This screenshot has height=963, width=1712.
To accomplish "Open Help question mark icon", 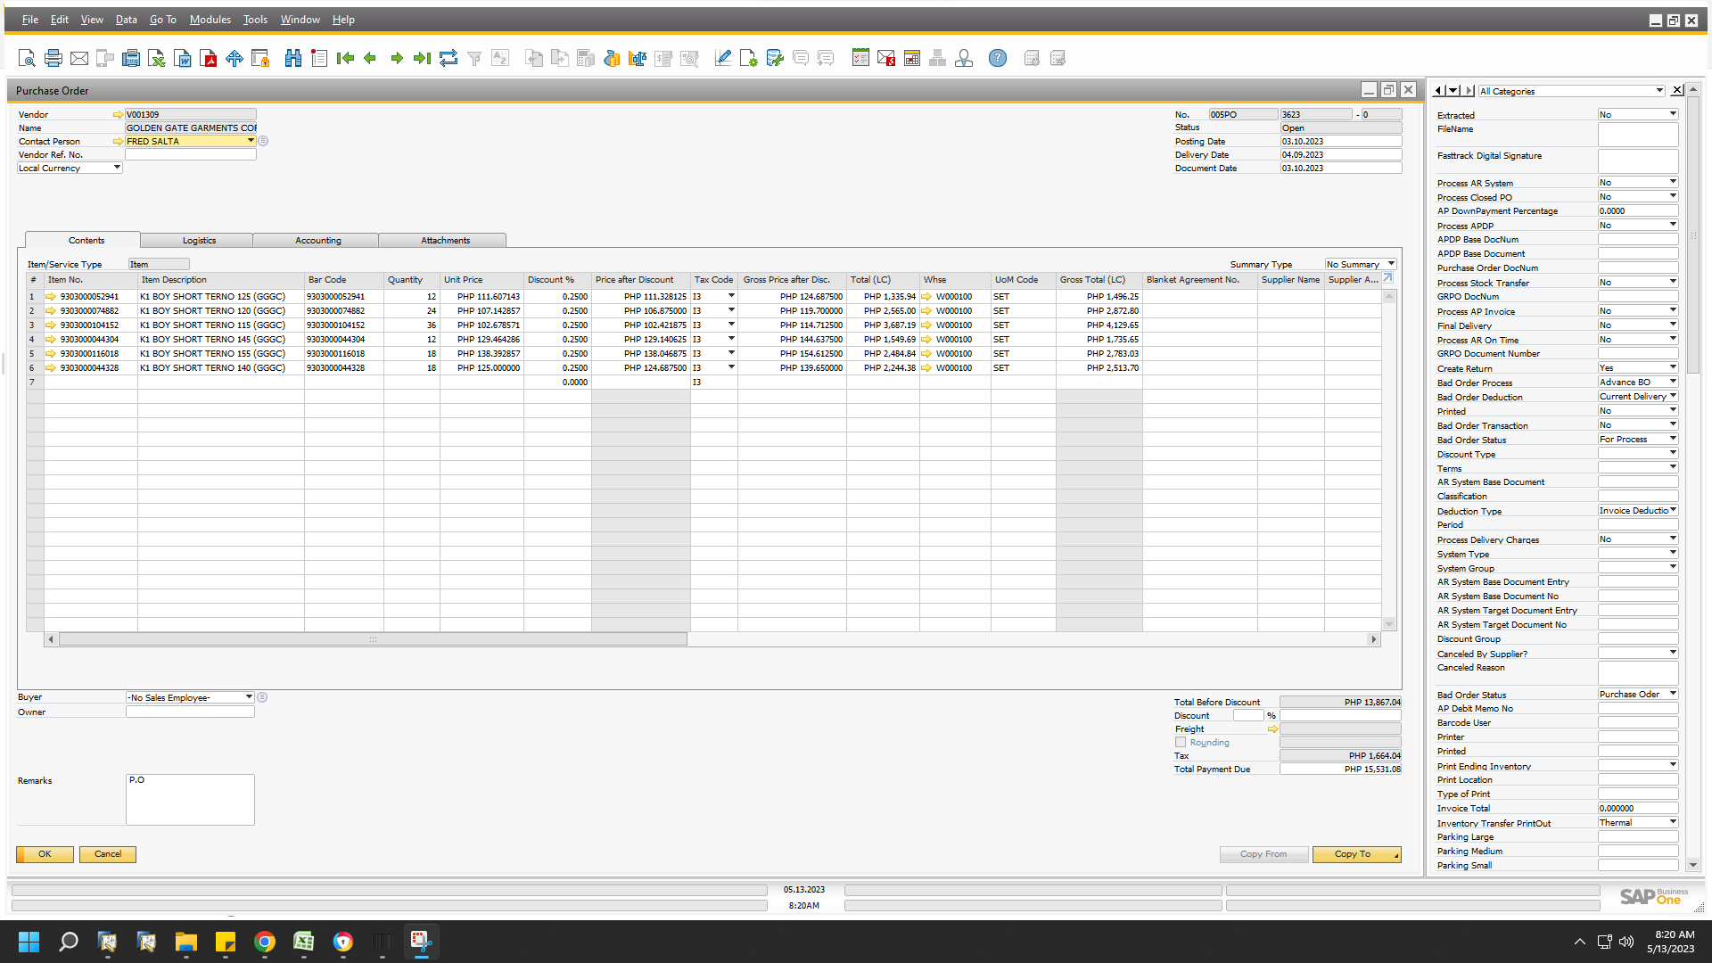I will click(998, 58).
